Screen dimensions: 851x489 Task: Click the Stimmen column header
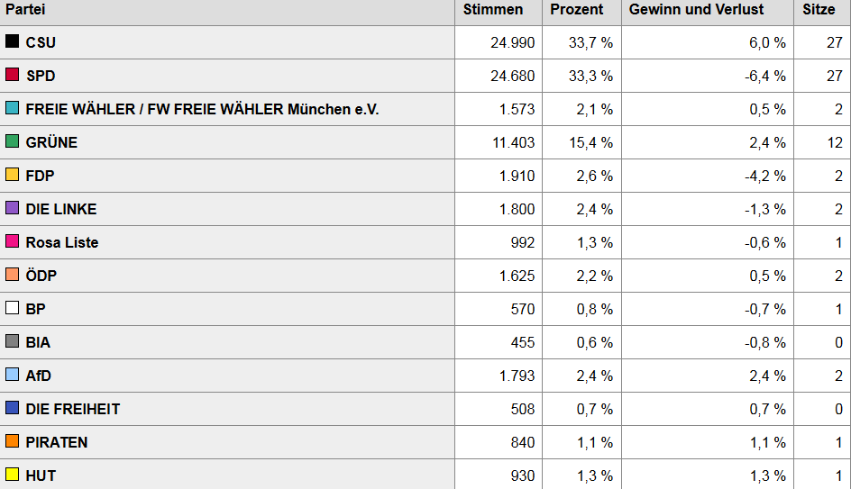click(x=492, y=10)
